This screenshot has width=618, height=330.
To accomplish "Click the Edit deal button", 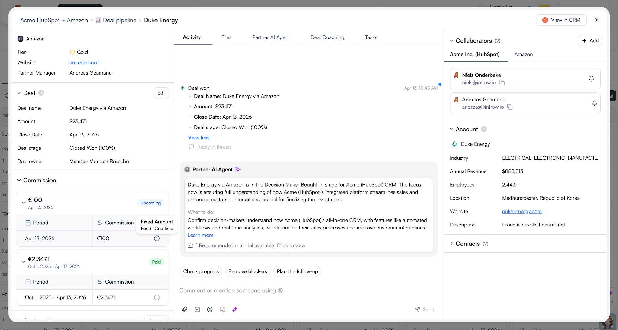I will click(161, 93).
